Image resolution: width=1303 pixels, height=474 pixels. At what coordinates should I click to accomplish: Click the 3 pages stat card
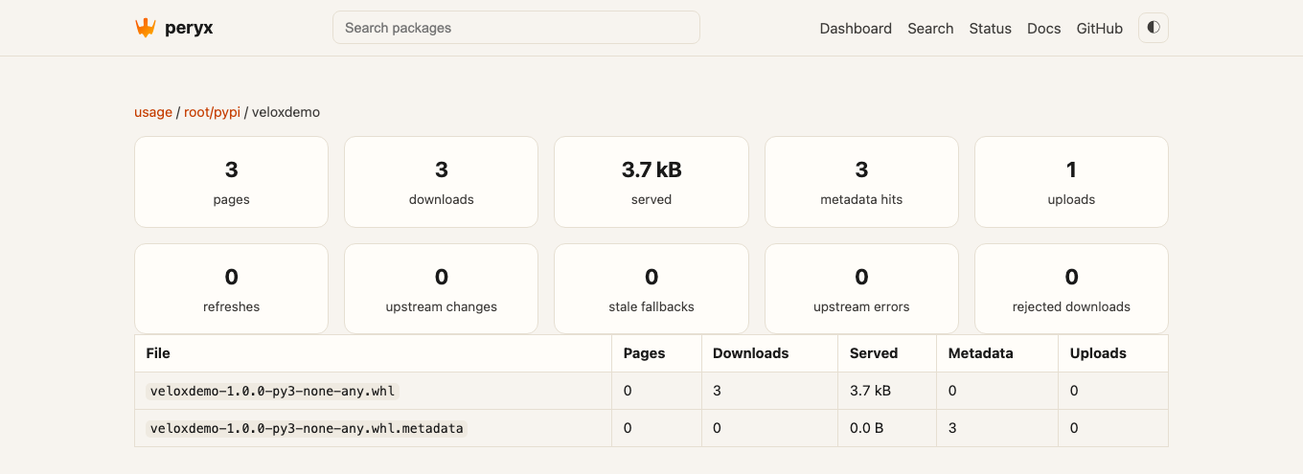tap(231, 182)
